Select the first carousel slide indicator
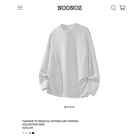 tap(65, 107)
